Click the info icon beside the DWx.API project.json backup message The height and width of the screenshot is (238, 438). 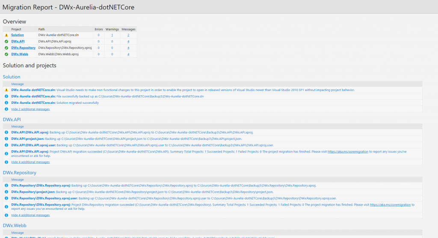6,139
